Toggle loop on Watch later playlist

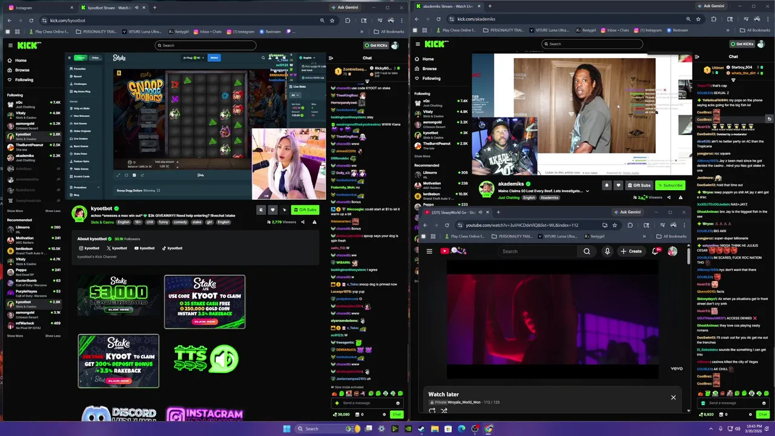(x=432, y=411)
